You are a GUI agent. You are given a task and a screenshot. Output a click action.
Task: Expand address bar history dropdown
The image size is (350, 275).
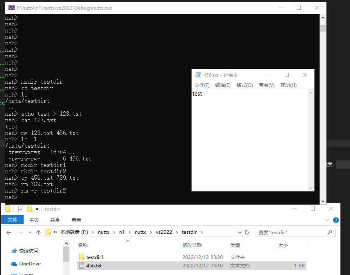[240, 233]
